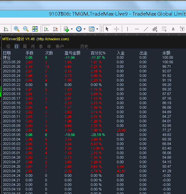This screenshot has width=186, height=194.
Task: Select the Fibonacci retracement tool
Action: pos(164,29)
